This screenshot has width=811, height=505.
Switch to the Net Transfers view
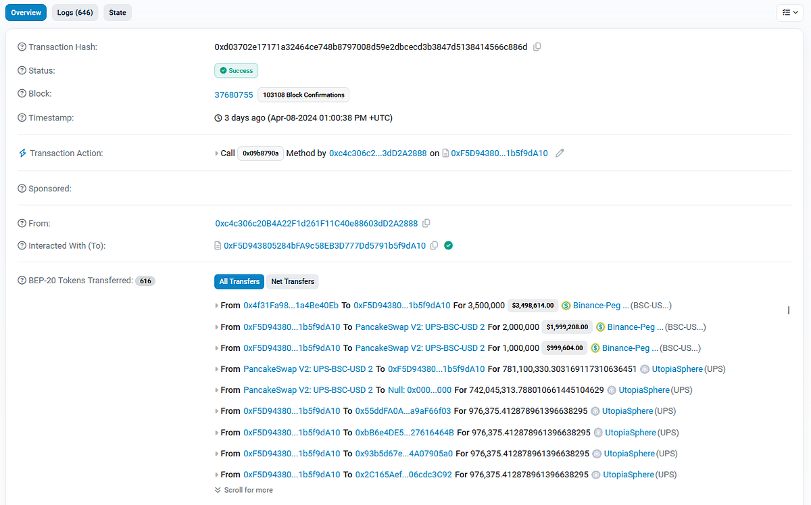292,281
